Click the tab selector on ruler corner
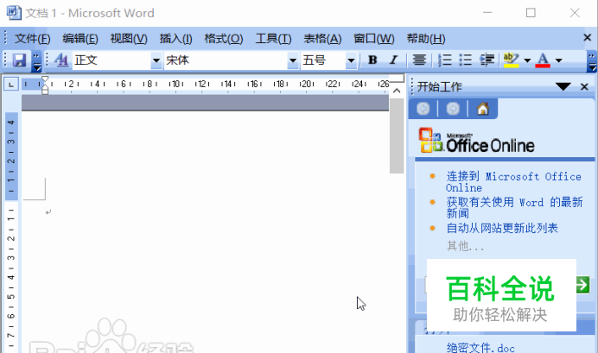The width and height of the screenshot is (598, 353). pyautogui.click(x=11, y=85)
